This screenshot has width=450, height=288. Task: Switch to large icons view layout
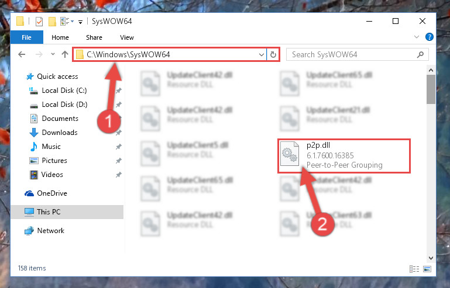[427, 269]
